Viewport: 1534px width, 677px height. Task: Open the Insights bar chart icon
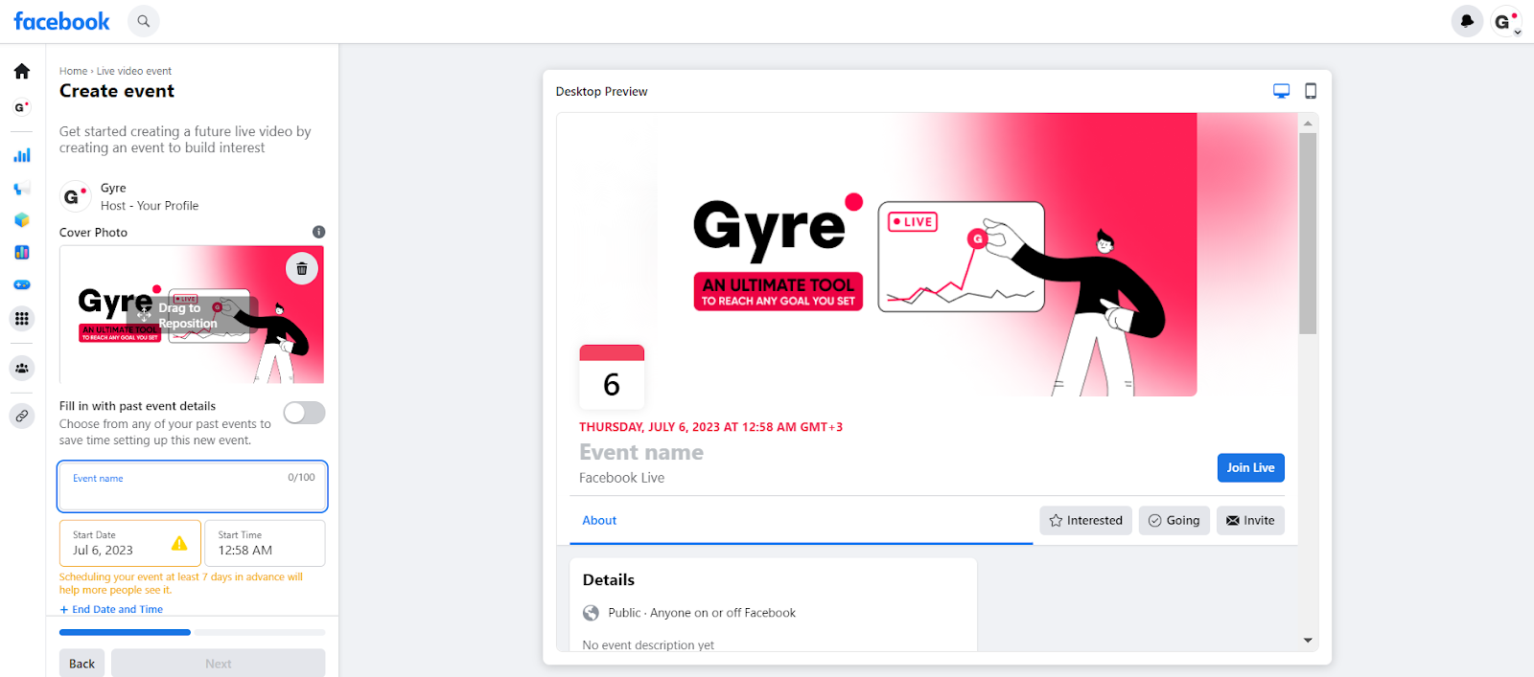click(22, 155)
